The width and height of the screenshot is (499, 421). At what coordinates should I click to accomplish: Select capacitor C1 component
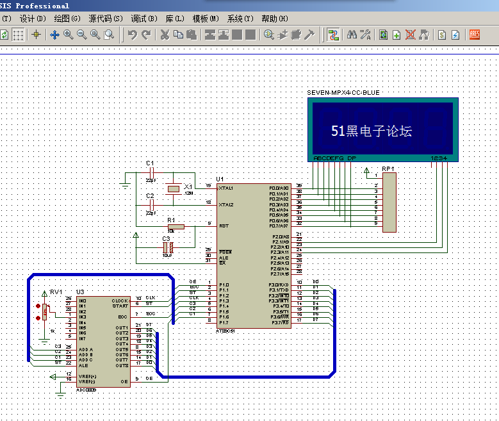(152, 173)
